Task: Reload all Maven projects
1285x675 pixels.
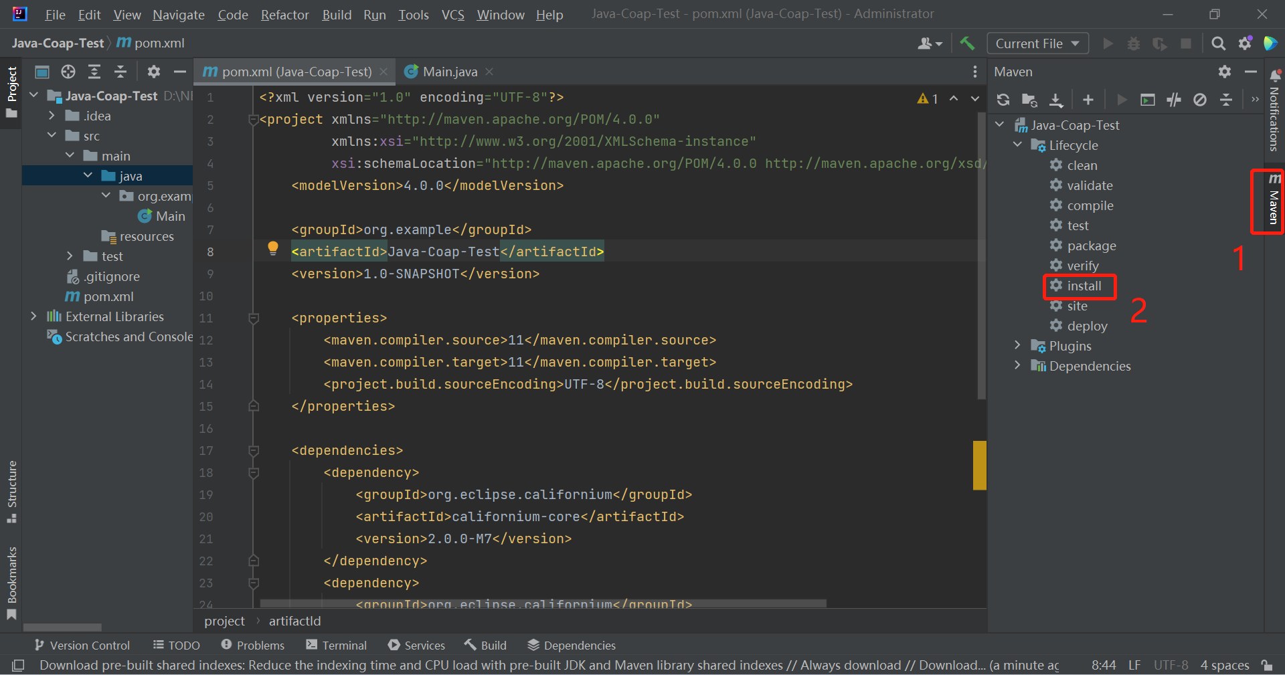Action: (x=1003, y=100)
